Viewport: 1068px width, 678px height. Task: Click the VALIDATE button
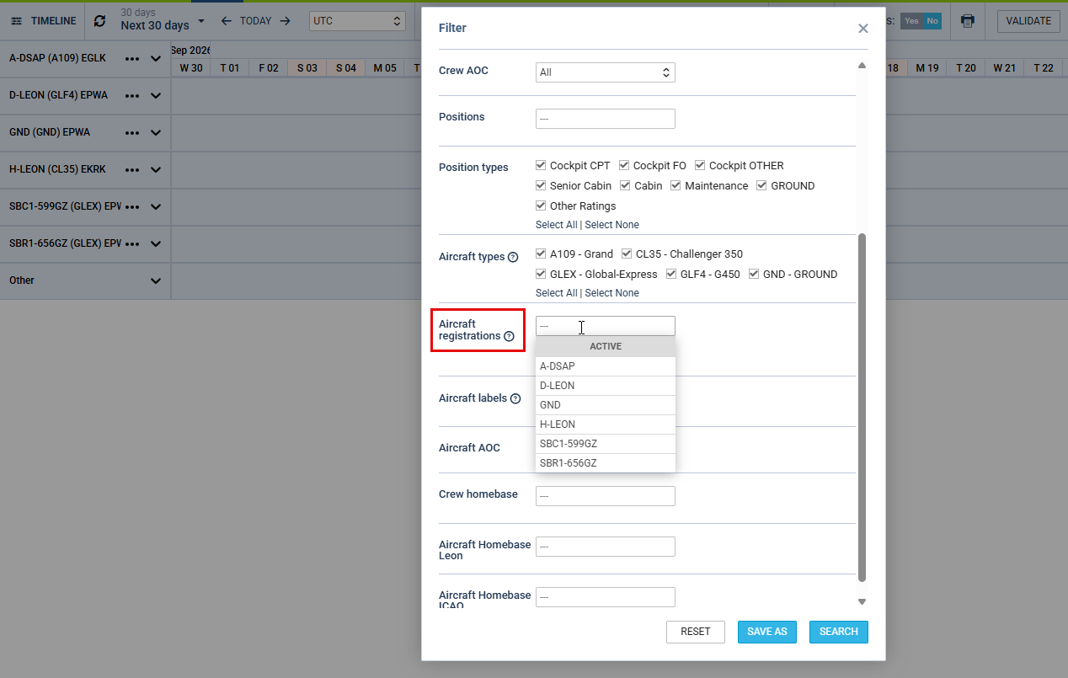coord(1028,21)
